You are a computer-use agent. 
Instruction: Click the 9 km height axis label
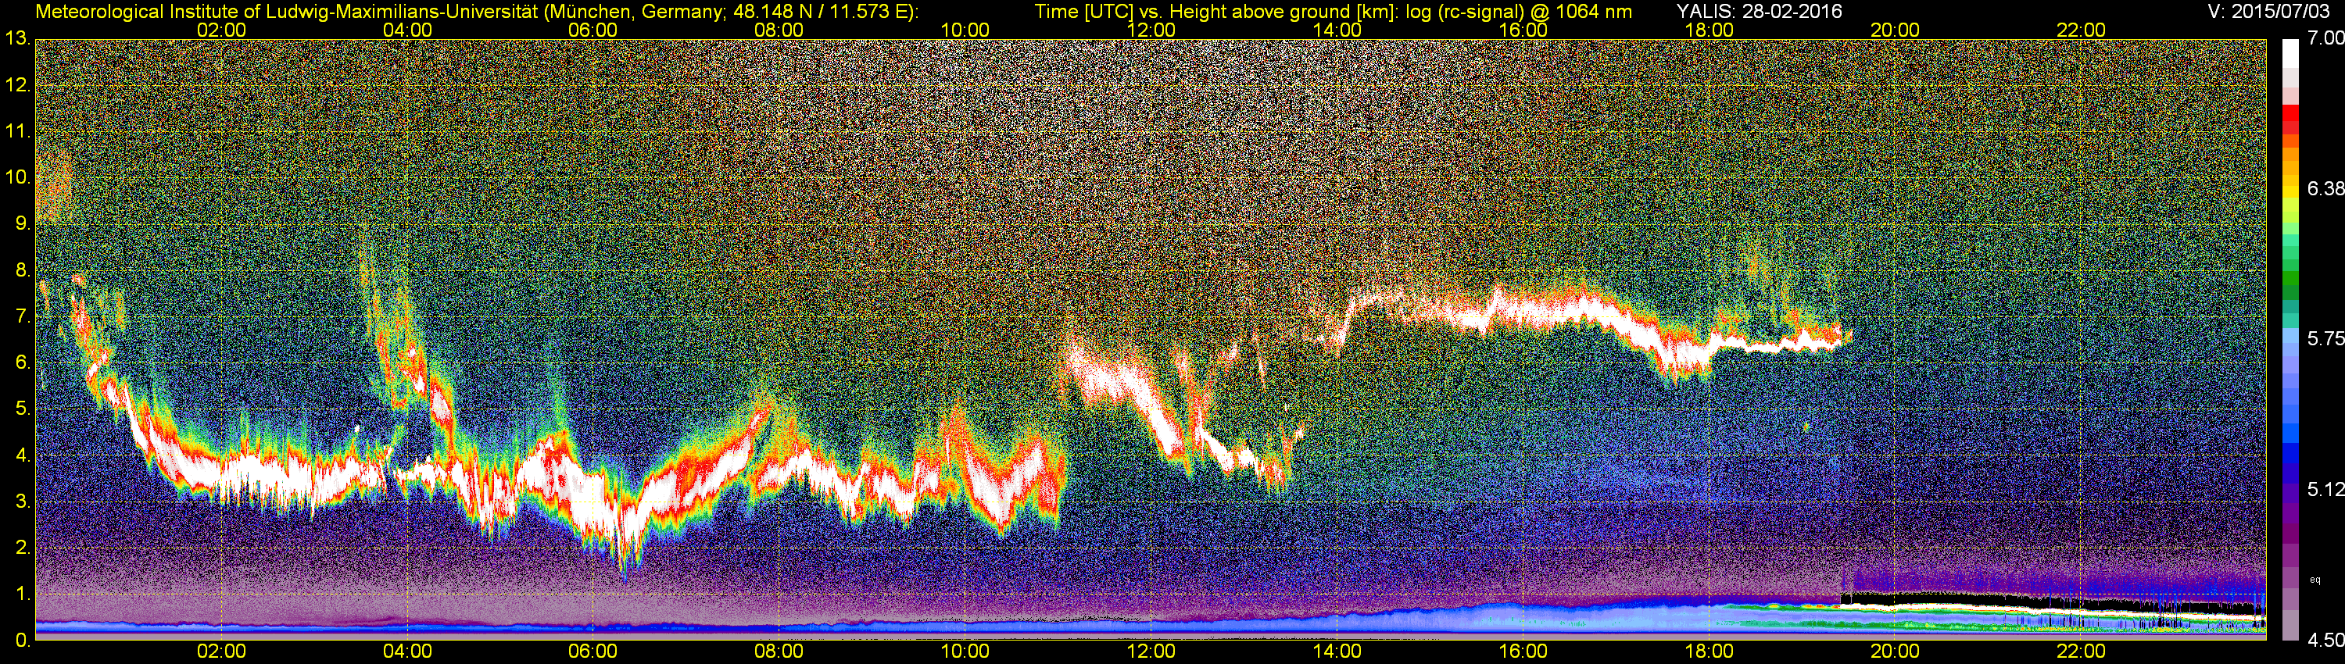(x=22, y=223)
